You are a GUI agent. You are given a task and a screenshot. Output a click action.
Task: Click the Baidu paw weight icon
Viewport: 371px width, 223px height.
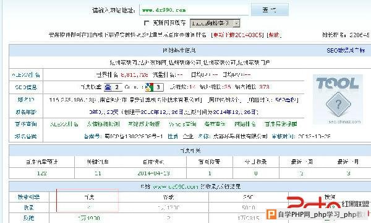coord(108,87)
